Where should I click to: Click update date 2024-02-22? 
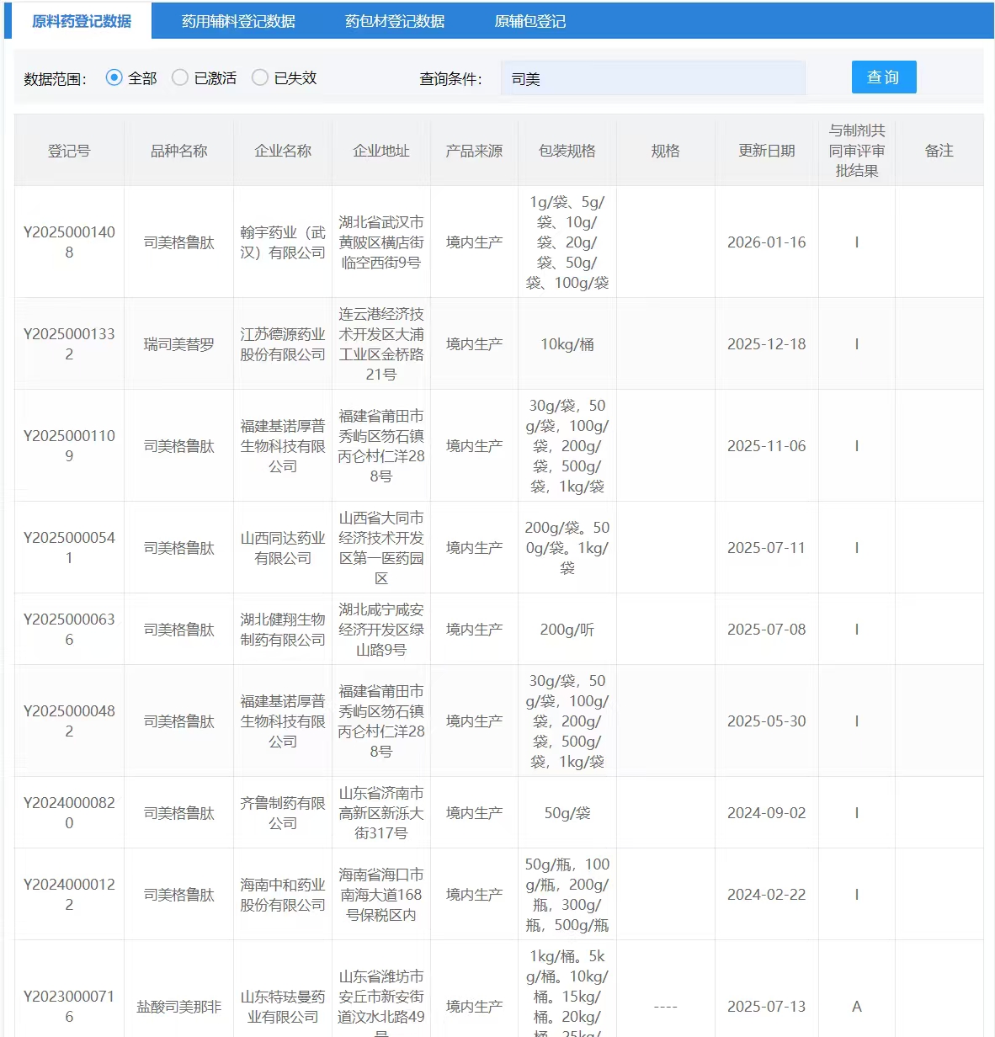767,895
